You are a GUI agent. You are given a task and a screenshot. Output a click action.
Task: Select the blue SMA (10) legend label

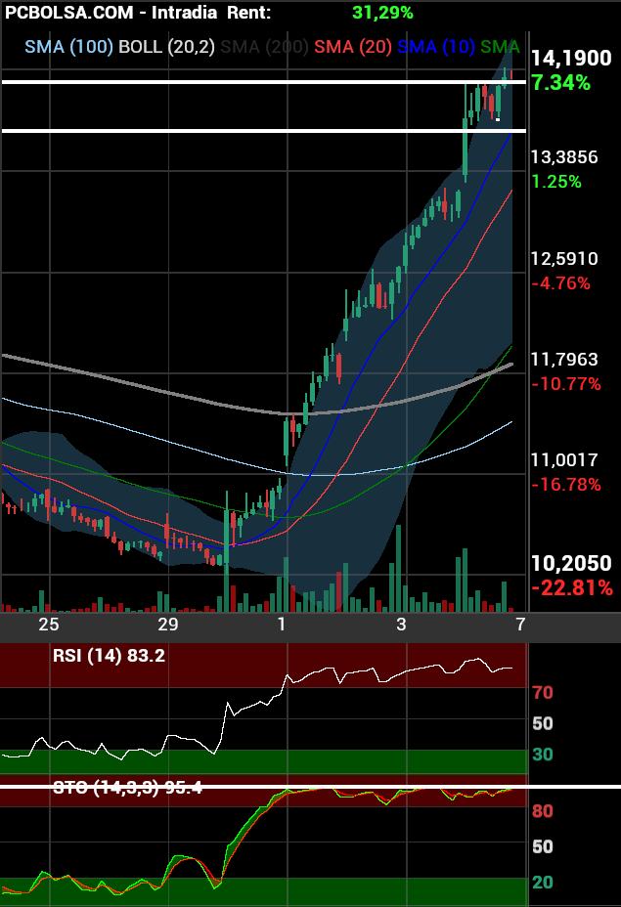[x=437, y=47]
